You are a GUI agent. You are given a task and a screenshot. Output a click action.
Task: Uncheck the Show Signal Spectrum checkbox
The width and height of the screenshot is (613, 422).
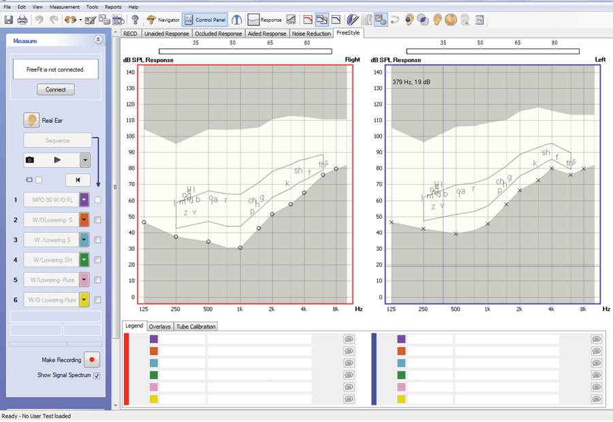pos(97,376)
